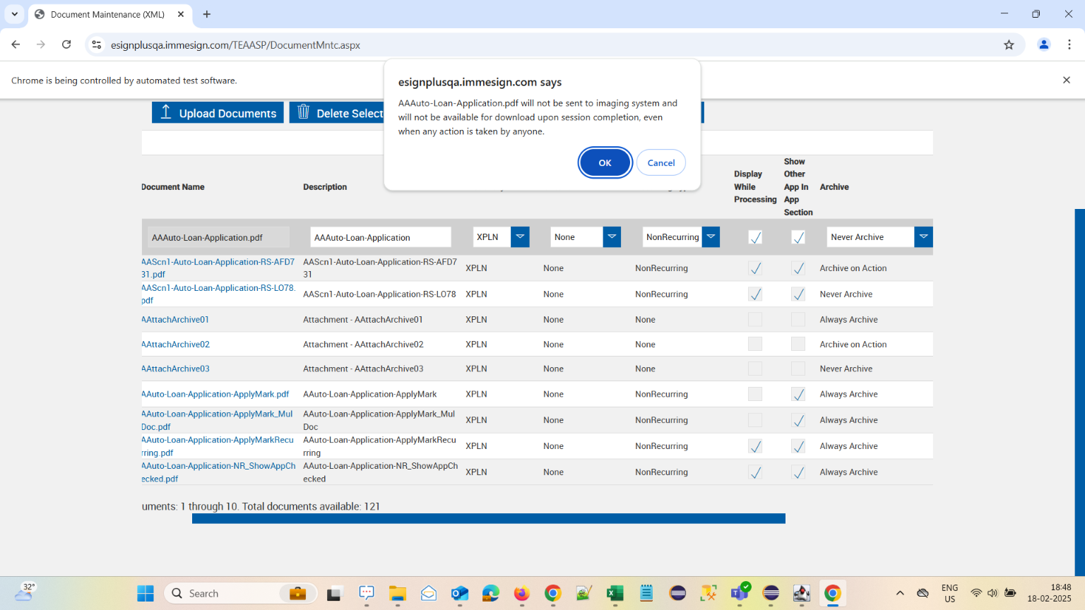The image size is (1085, 610).
Task: Show hidden system tray icons
Action: (x=900, y=594)
